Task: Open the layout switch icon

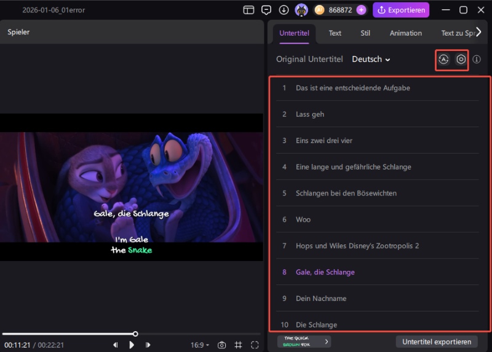Action: (x=248, y=10)
